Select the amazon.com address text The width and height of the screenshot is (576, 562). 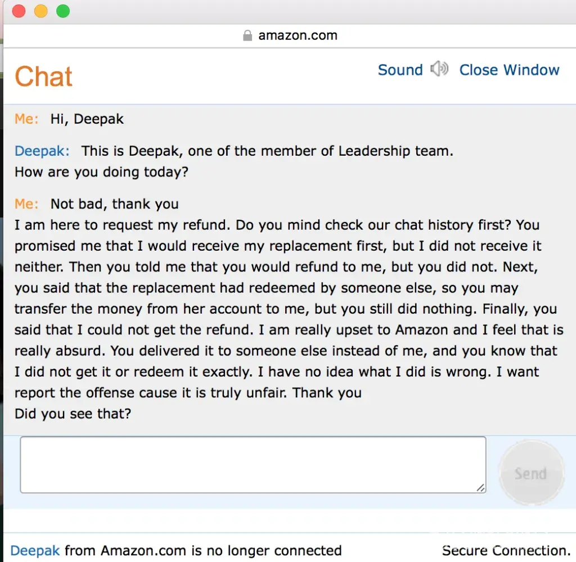coord(298,36)
